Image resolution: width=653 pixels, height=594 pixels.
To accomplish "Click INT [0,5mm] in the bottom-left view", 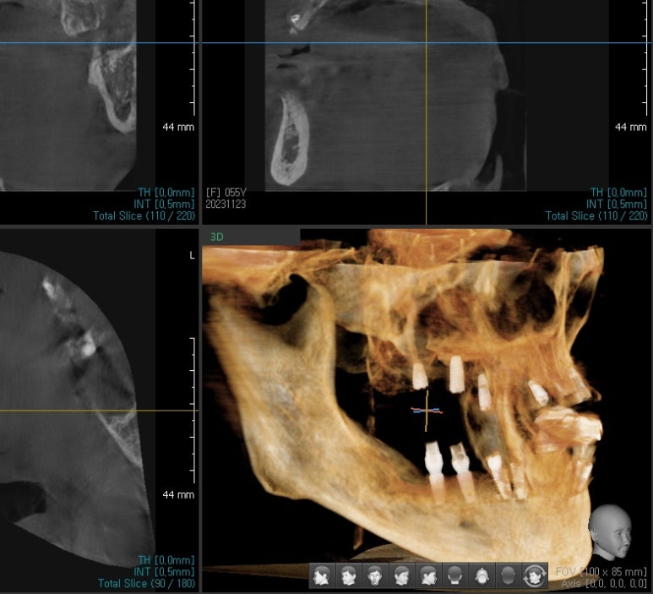I will coord(166,572).
